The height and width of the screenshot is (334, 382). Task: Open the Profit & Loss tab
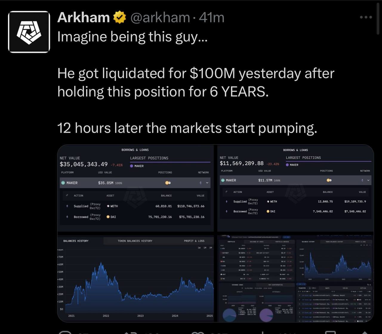[194, 241]
